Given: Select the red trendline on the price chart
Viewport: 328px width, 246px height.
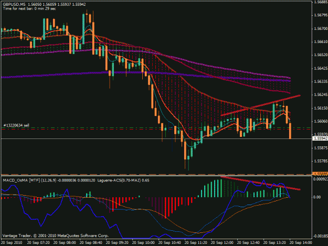Looking at the screenshot, I should tap(261, 105).
